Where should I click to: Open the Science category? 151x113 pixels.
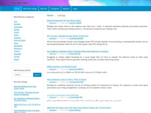[x=17, y=51]
